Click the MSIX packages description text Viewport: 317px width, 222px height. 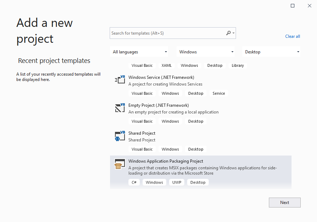203,170
